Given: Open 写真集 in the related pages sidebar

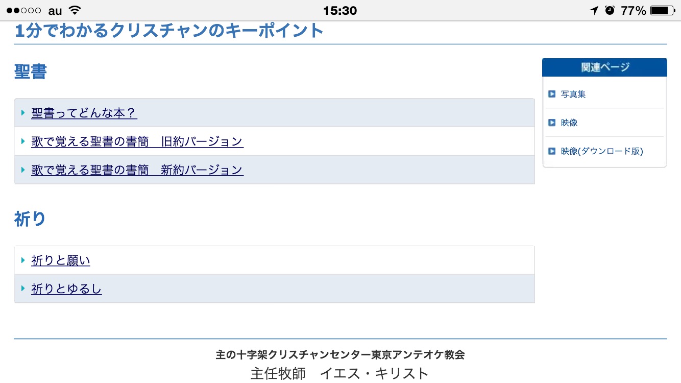Looking at the screenshot, I should pyautogui.click(x=573, y=94).
